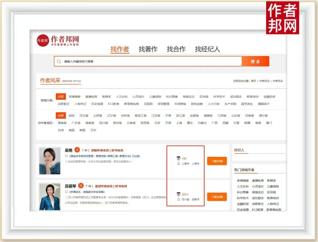Select 全部 in the 领域大类 filter
The height and width of the screenshot is (242, 318).
point(61,97)
